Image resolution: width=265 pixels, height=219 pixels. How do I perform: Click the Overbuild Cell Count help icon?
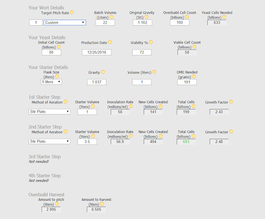187,17
